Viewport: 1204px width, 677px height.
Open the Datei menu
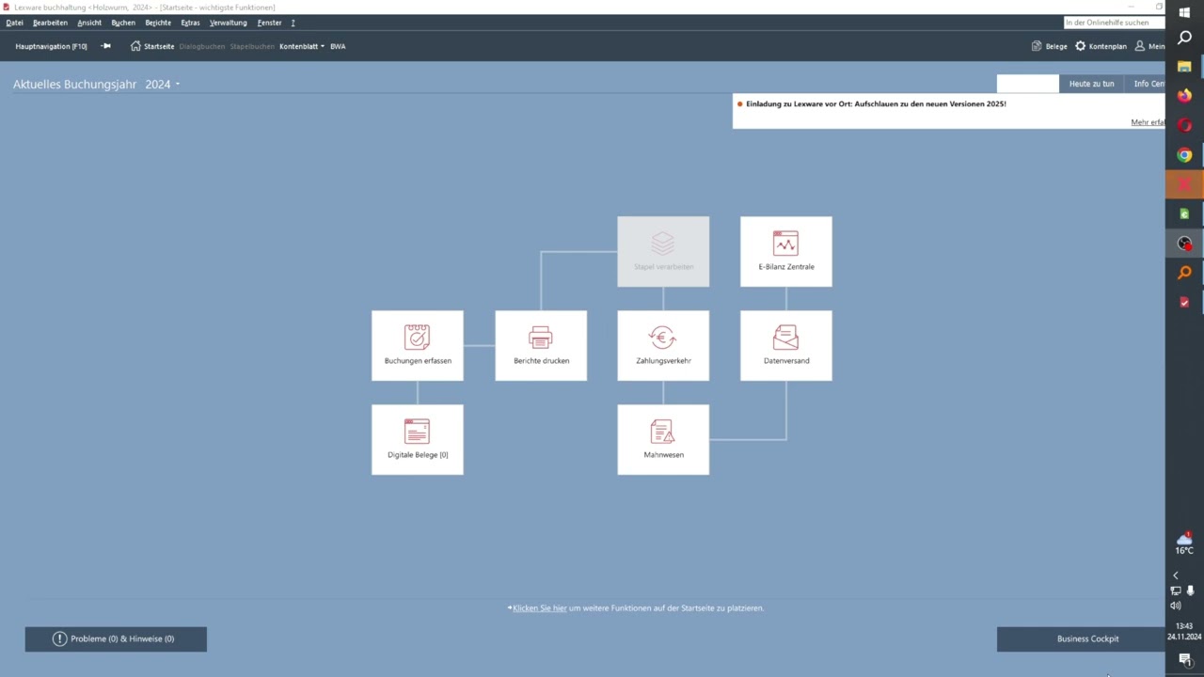[x=14, y=23]
